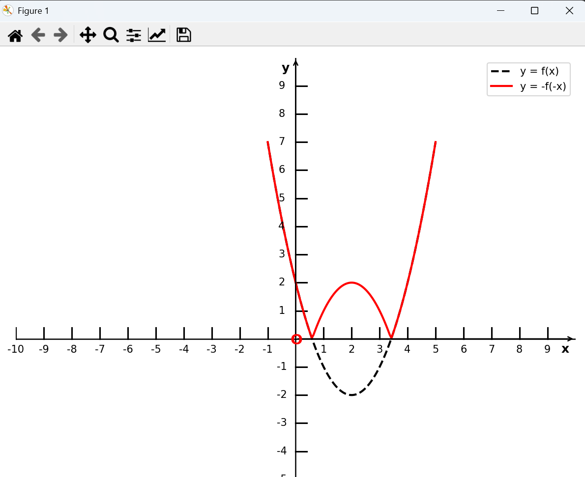The width and height of the screenshot is (585, 477).
Task: Click the red curve's local peak at y = 2
Action: (x=351, y=282)
